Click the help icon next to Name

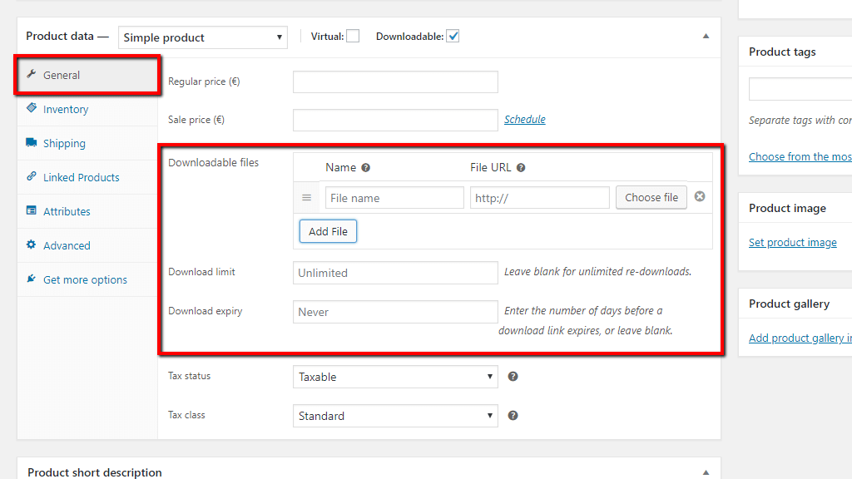(366, 168)
